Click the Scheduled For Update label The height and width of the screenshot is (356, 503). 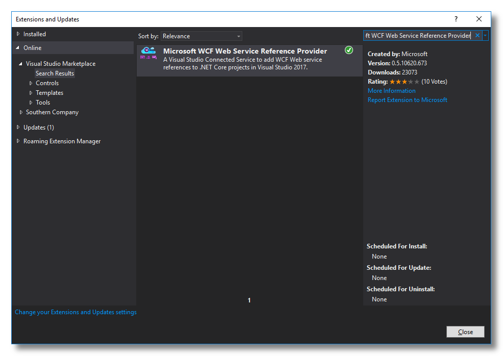(x=399, y=268)
